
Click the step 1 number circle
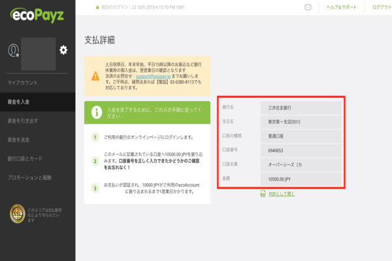(x=95, y=137)
